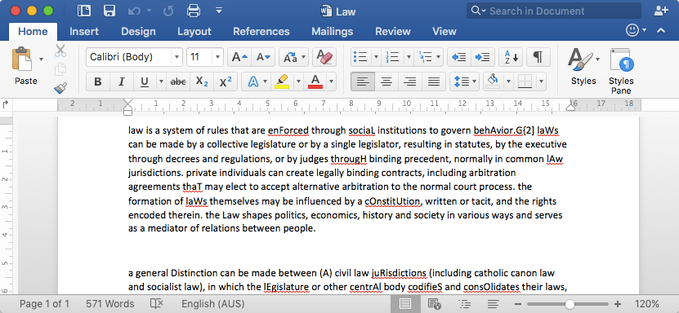
Task: Decrease indent icon
Action: [x=459, y=57]
